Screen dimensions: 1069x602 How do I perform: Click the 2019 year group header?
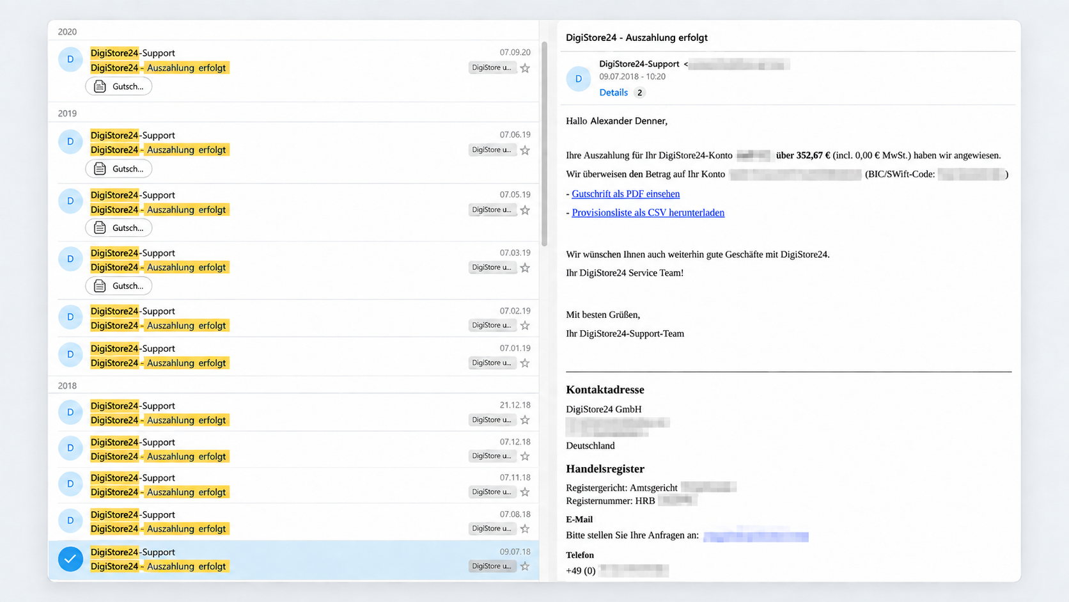click(67, 113)
